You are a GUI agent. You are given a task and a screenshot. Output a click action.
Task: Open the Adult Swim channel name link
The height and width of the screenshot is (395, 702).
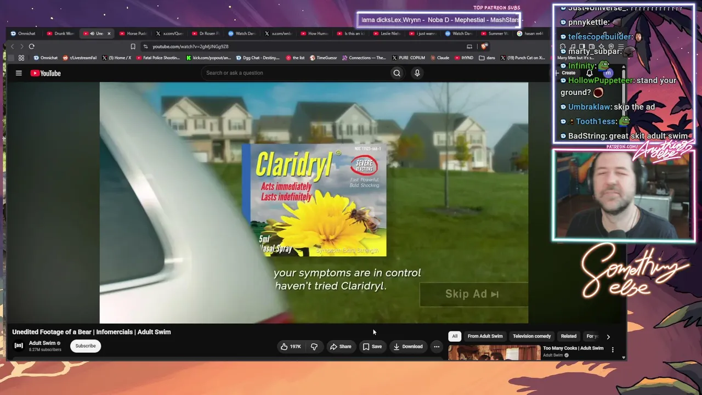coord(42,343)
